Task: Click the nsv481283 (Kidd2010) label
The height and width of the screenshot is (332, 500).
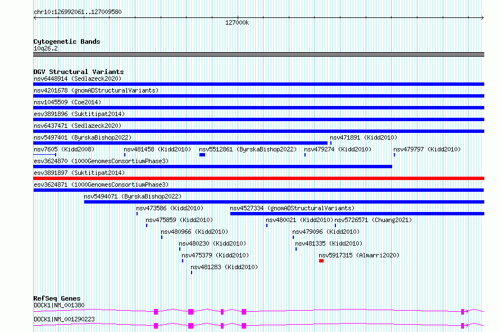Action: 224,267
